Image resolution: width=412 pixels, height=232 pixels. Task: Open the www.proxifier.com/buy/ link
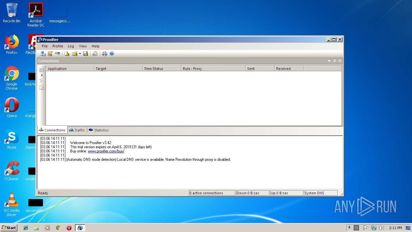tap(106, 151)
